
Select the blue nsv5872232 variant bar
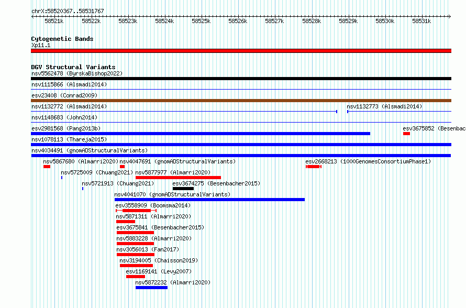(x=151, y=288)
